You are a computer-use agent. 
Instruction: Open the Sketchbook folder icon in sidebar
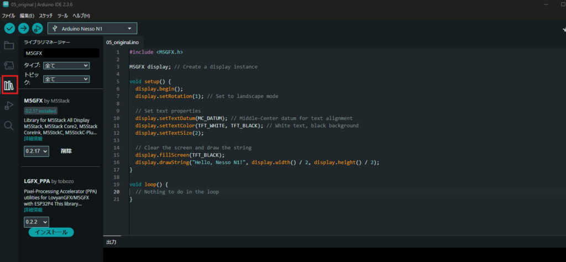click(x=9, y=45)
